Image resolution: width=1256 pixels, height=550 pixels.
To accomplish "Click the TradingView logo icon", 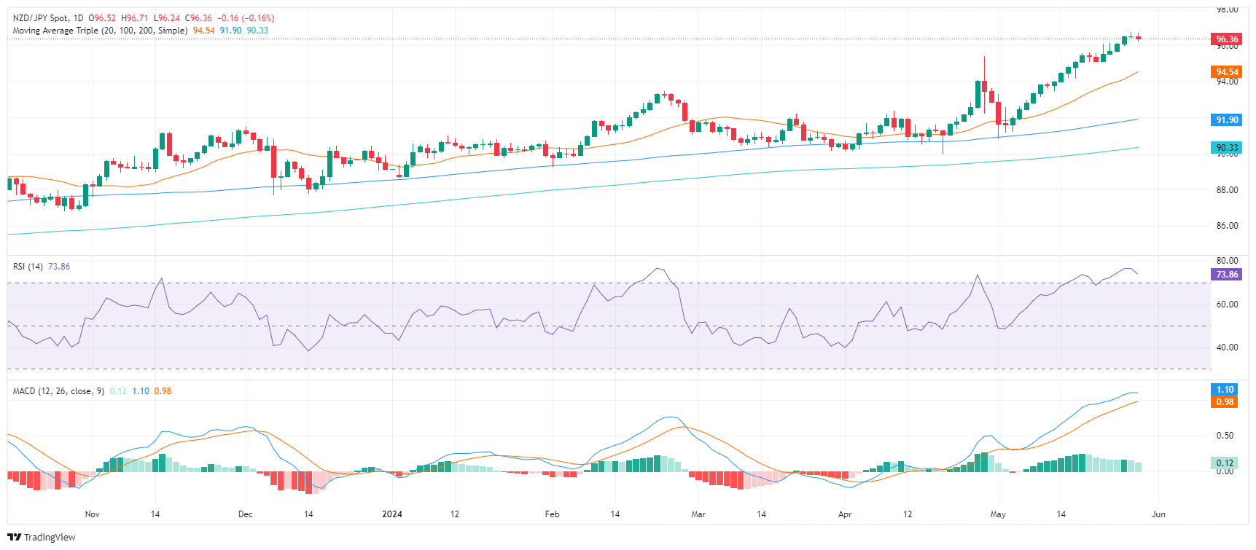I will (x=15, y=538).
